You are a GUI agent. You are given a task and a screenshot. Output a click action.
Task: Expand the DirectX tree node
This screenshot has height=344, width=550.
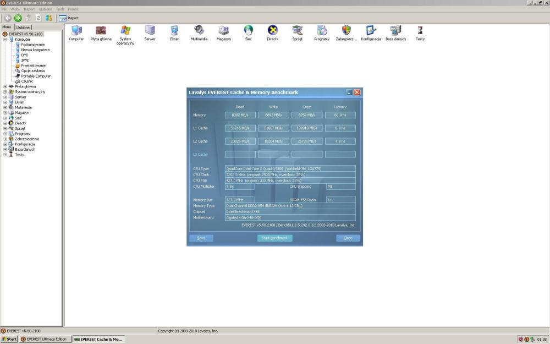[5, 123]
